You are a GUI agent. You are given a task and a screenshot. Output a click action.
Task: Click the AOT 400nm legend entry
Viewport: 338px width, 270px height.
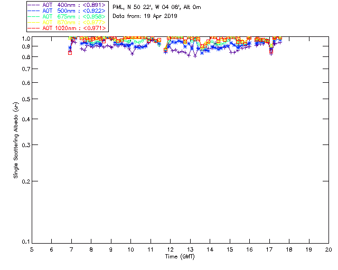[x=67, y=5]
